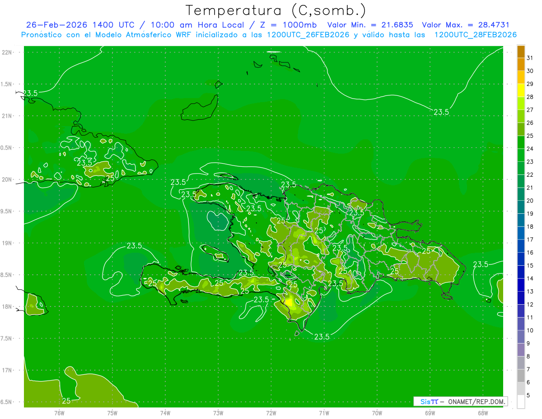Click the blue legend swatch between 15 and 16
The image size is (542, 419).
point(521,259)
